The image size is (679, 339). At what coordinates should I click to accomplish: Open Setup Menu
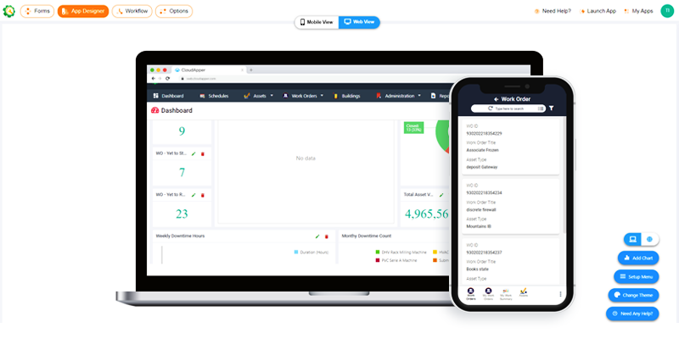point(636,276)
